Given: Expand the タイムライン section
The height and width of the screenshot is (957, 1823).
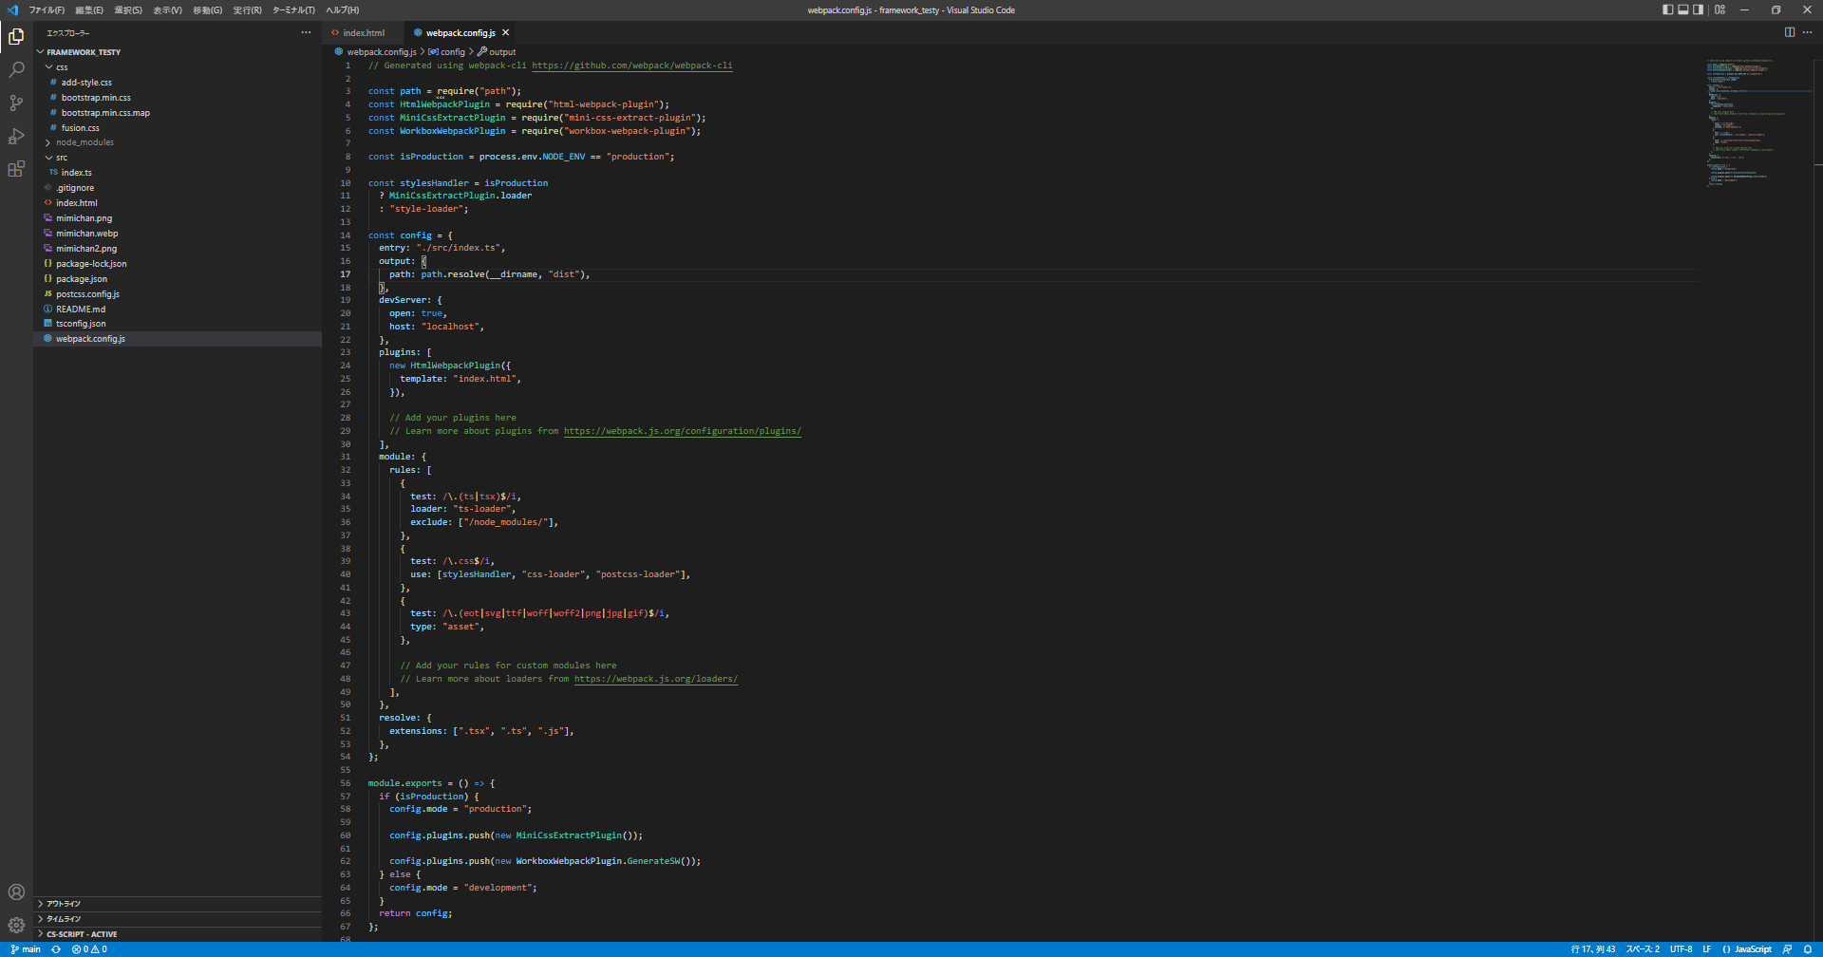Looking at the screenshot, I should (179, 919).
